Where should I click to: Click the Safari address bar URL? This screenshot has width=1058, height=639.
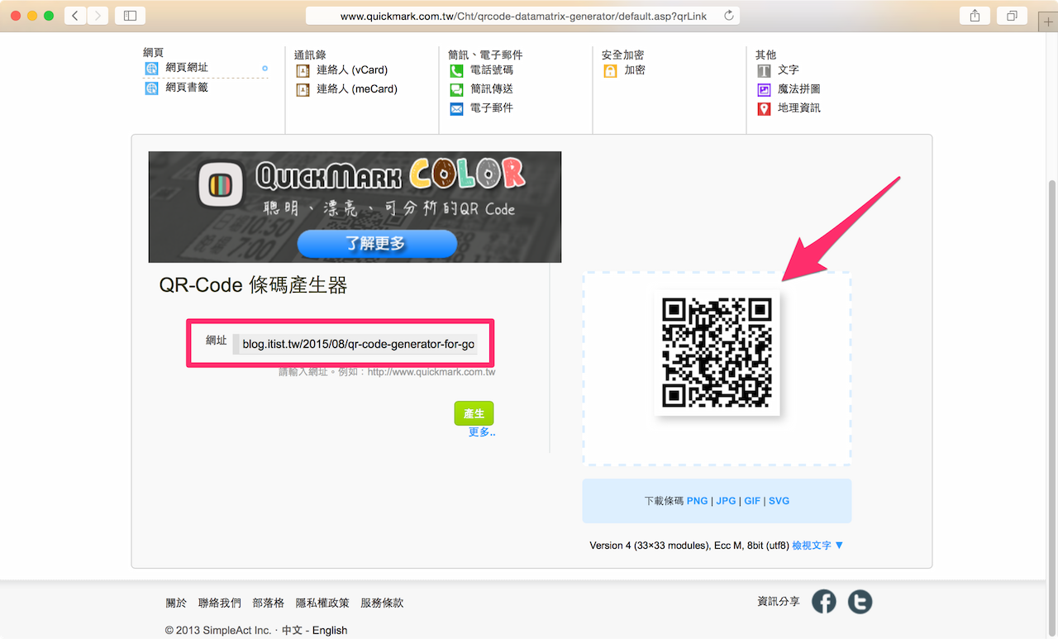(523, 16)
